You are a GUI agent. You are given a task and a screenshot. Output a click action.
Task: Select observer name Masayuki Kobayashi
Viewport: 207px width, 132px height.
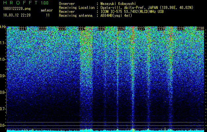tap(118, 4)
